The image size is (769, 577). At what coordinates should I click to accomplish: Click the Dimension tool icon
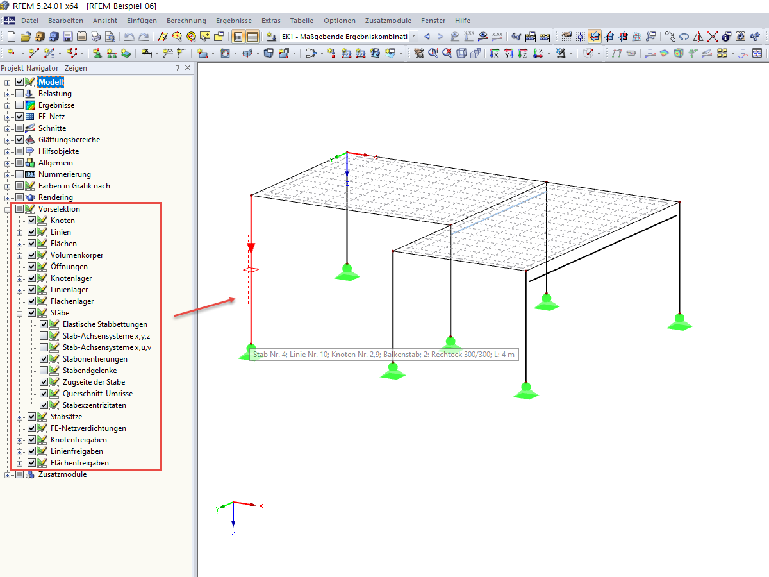point(146,53)
